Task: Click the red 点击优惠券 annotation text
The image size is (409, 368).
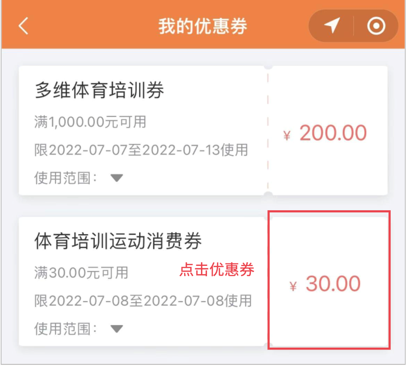Action: [x=216, y=269]
